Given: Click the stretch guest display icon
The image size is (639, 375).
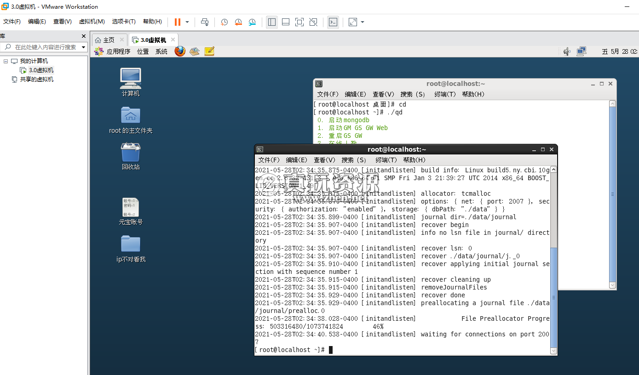Looking at the screenshot, I should coord(353,22).
